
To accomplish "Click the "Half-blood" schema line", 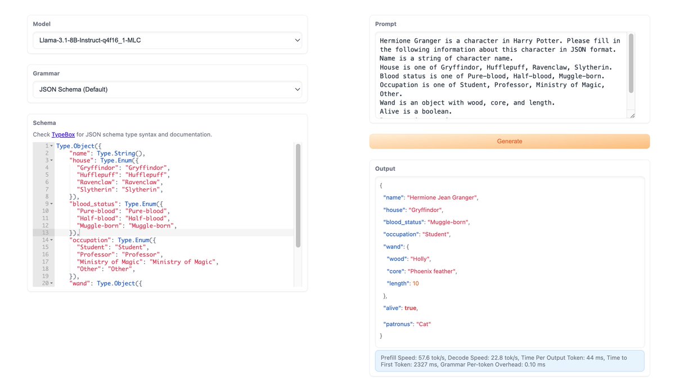I will tap(123, 219).
